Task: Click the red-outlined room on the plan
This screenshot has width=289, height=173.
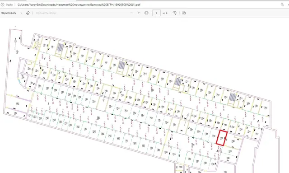Action: (222, 138)
